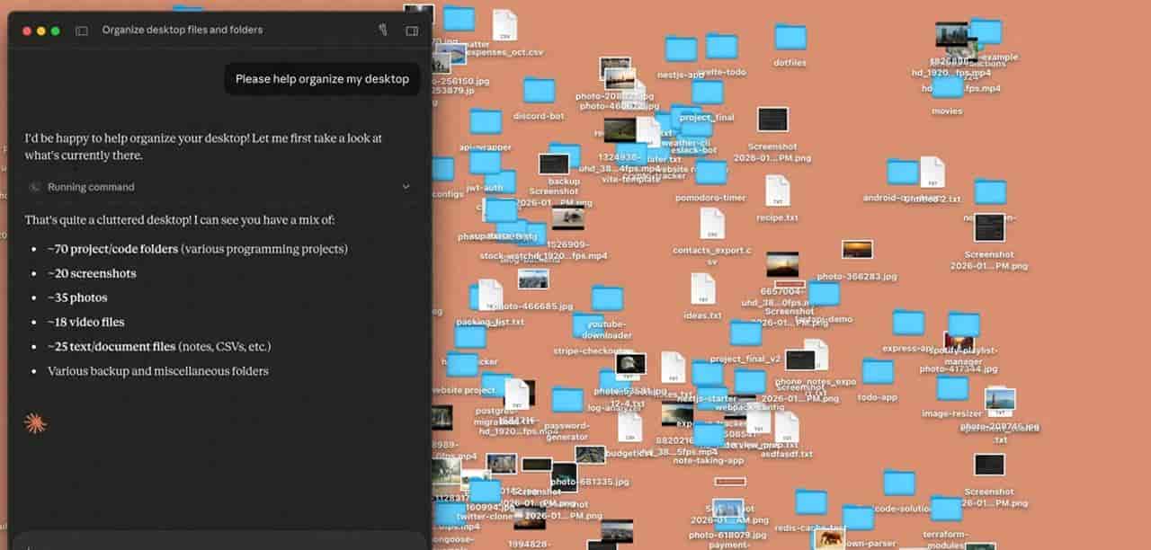
Task: Select the budget.txt file icon
Action: point(629,428)
